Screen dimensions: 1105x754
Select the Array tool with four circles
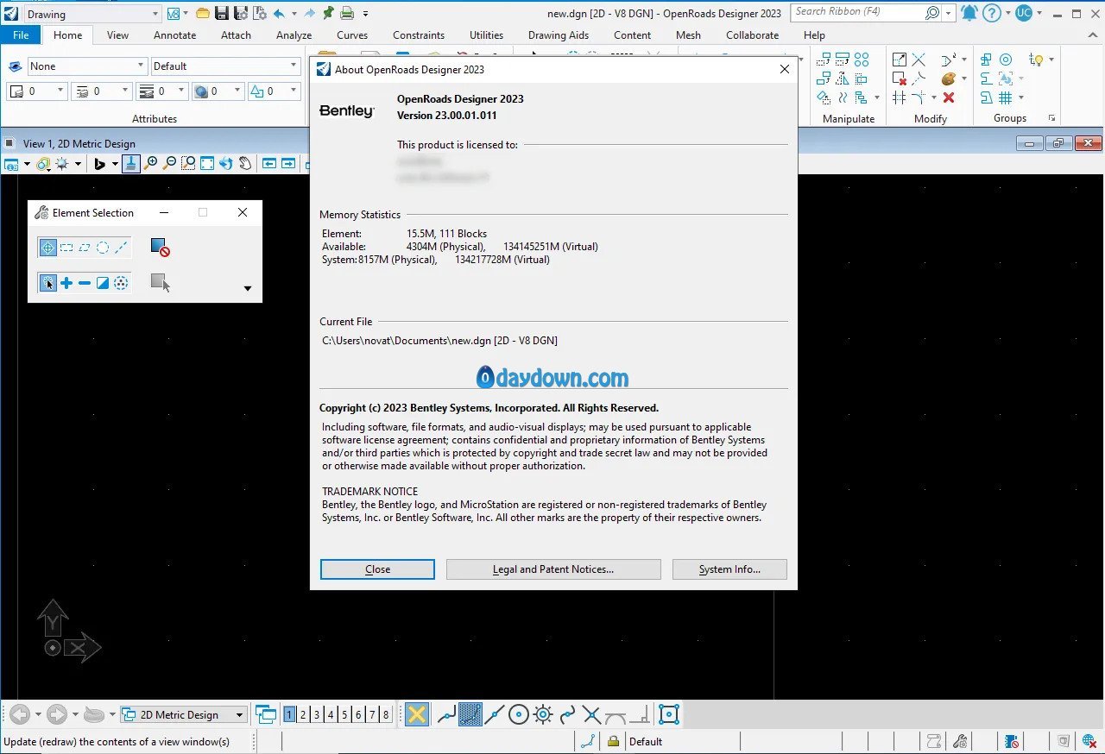click(862, 60)
